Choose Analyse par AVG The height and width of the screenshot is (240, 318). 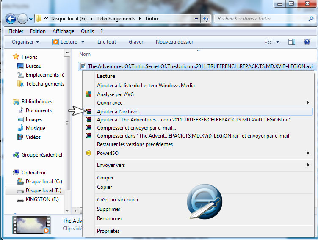[198, 94]
